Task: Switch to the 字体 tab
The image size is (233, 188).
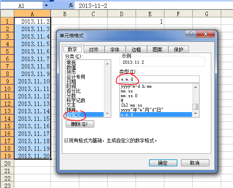Action: 115,50
